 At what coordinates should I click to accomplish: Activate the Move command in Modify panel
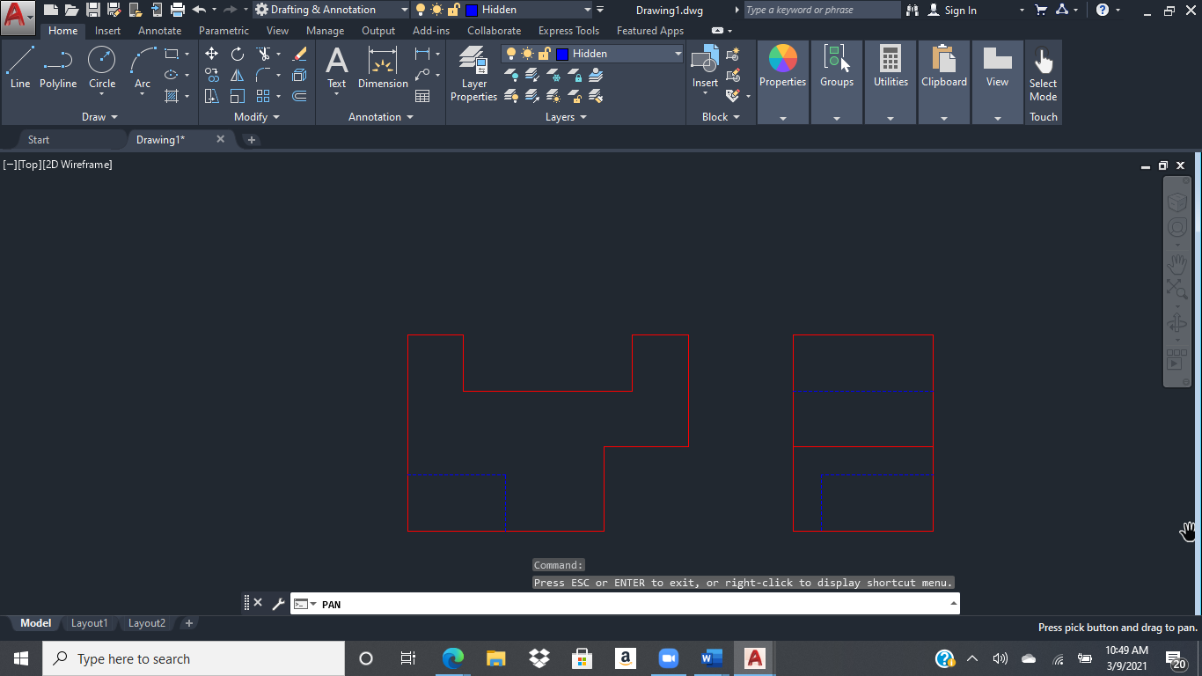[x=211, y=53]
